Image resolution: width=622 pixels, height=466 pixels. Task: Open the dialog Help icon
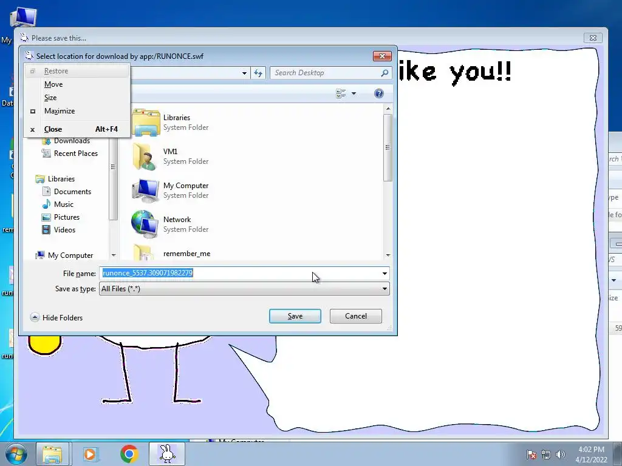379,93
